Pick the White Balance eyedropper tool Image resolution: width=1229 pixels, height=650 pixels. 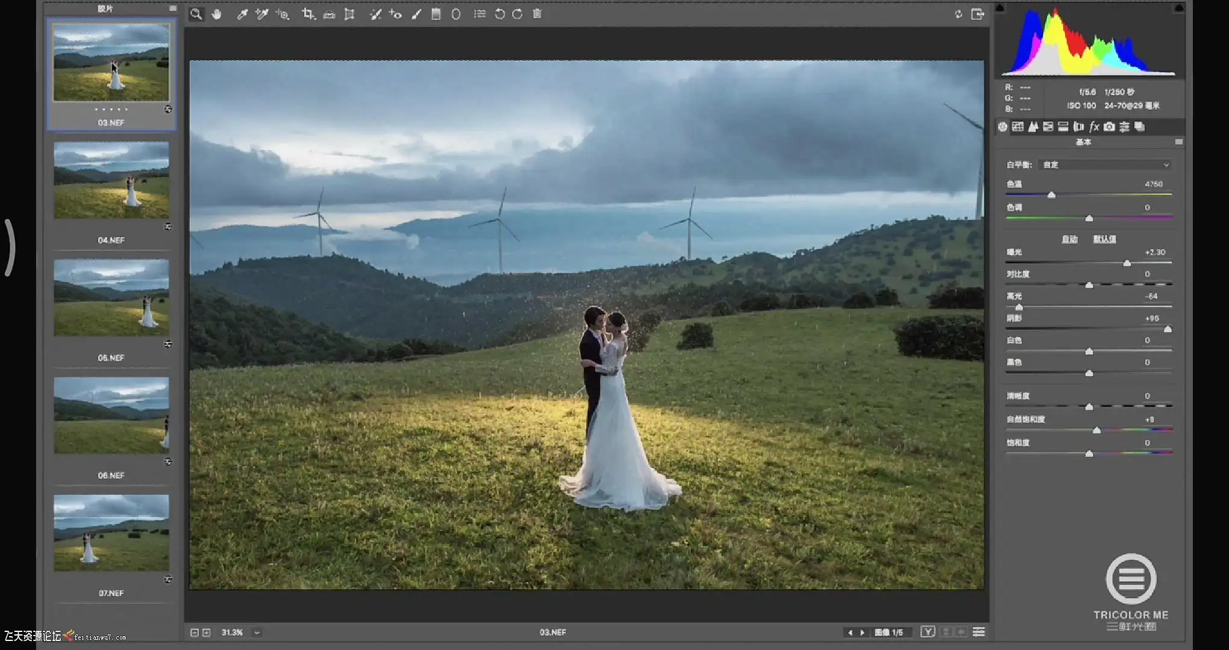[242, 14]
